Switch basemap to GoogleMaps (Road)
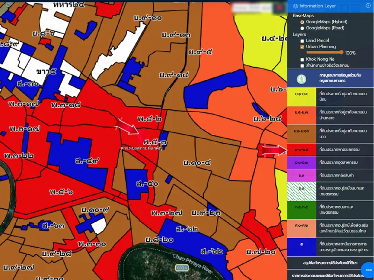 coord(302,28)
